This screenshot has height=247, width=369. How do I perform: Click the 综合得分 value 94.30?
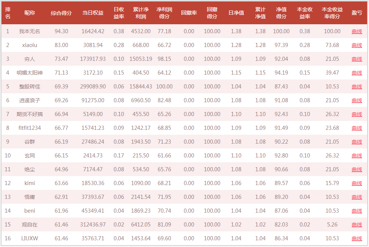61,31
